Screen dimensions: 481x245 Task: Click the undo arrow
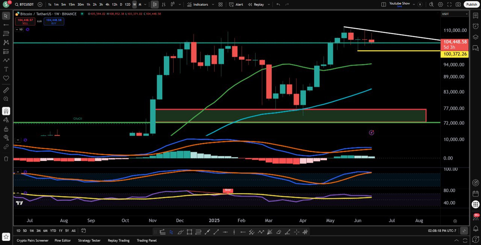[278, 5]
